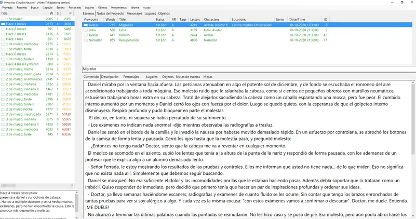The height and width of the screenshot is (219, 416).
Task: Sort scenes by Date/Time column header
Action: 297,20
